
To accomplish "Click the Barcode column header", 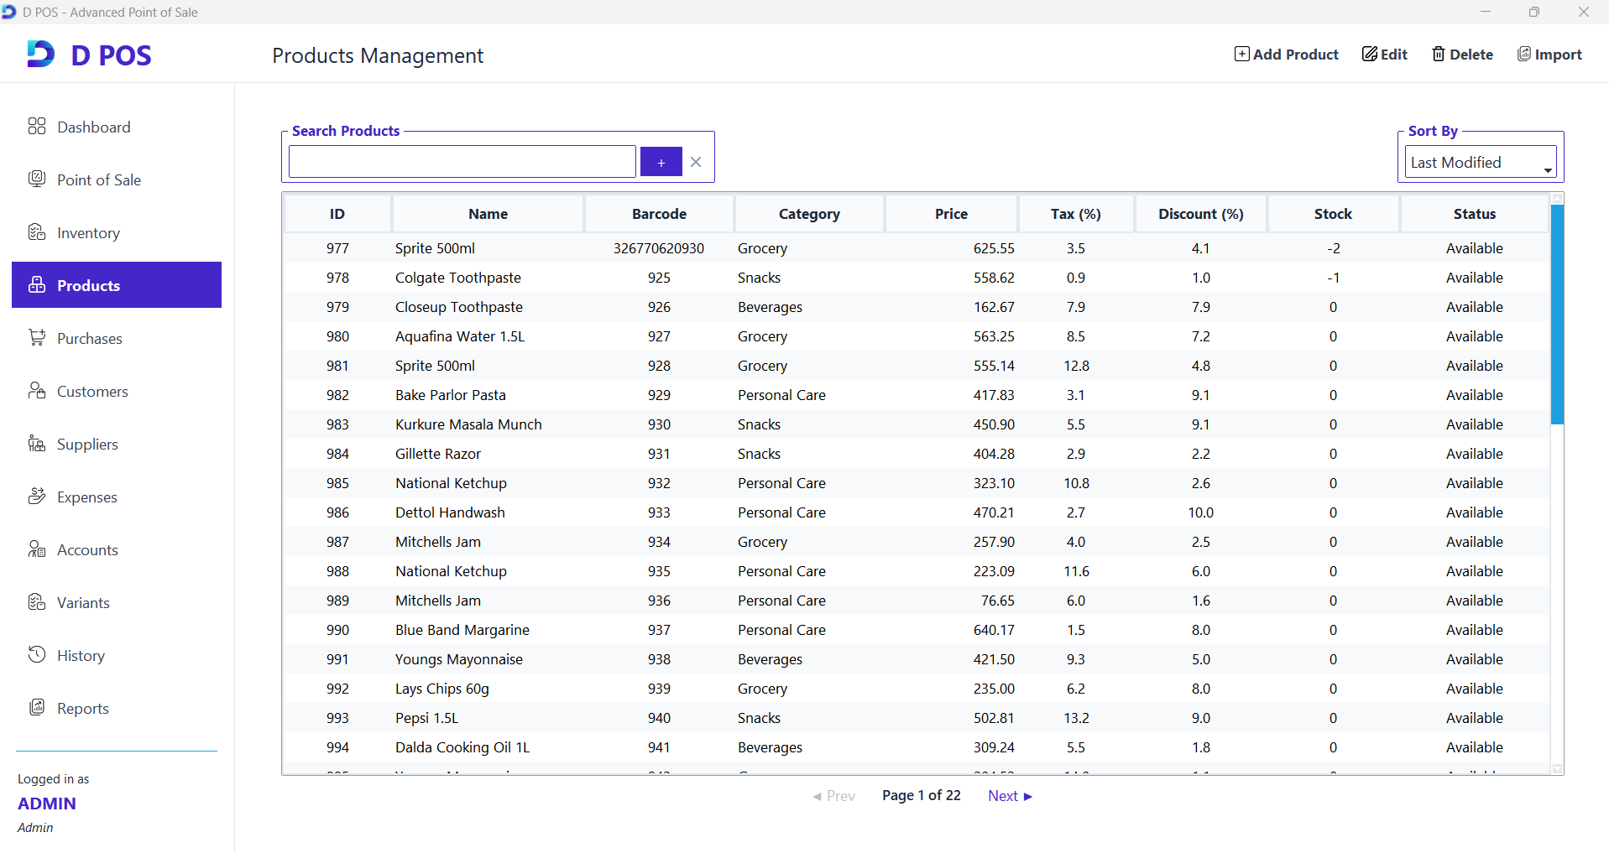I will click(660, 214).
